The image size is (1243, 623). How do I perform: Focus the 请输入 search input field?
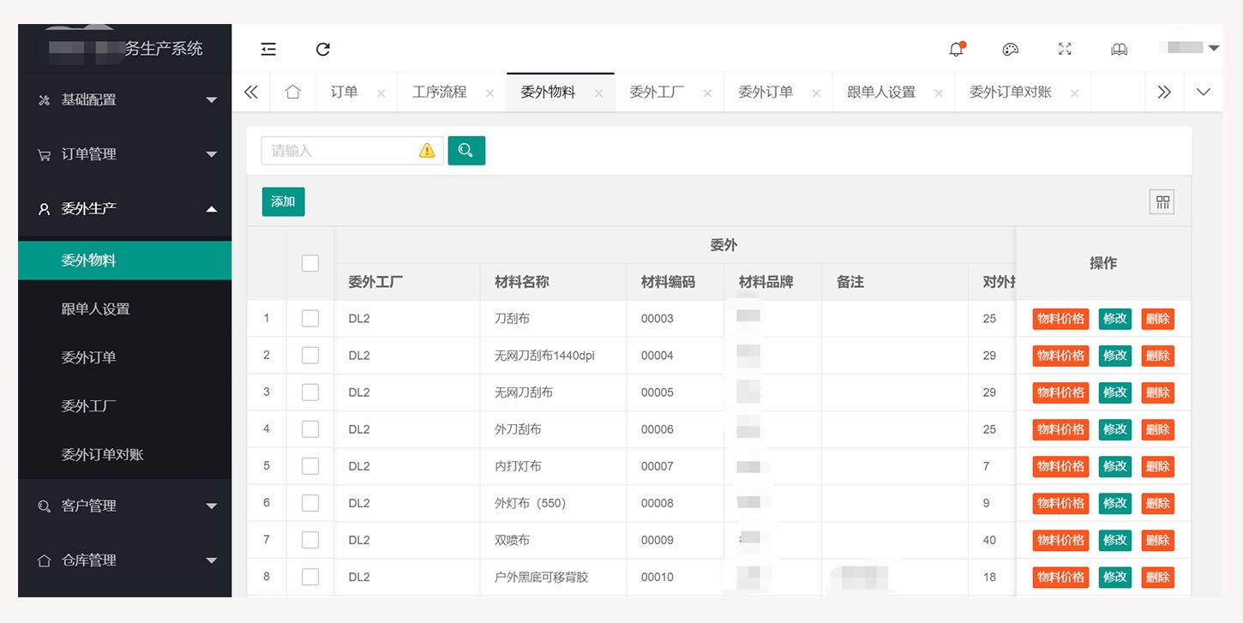(x=339, y=151)
